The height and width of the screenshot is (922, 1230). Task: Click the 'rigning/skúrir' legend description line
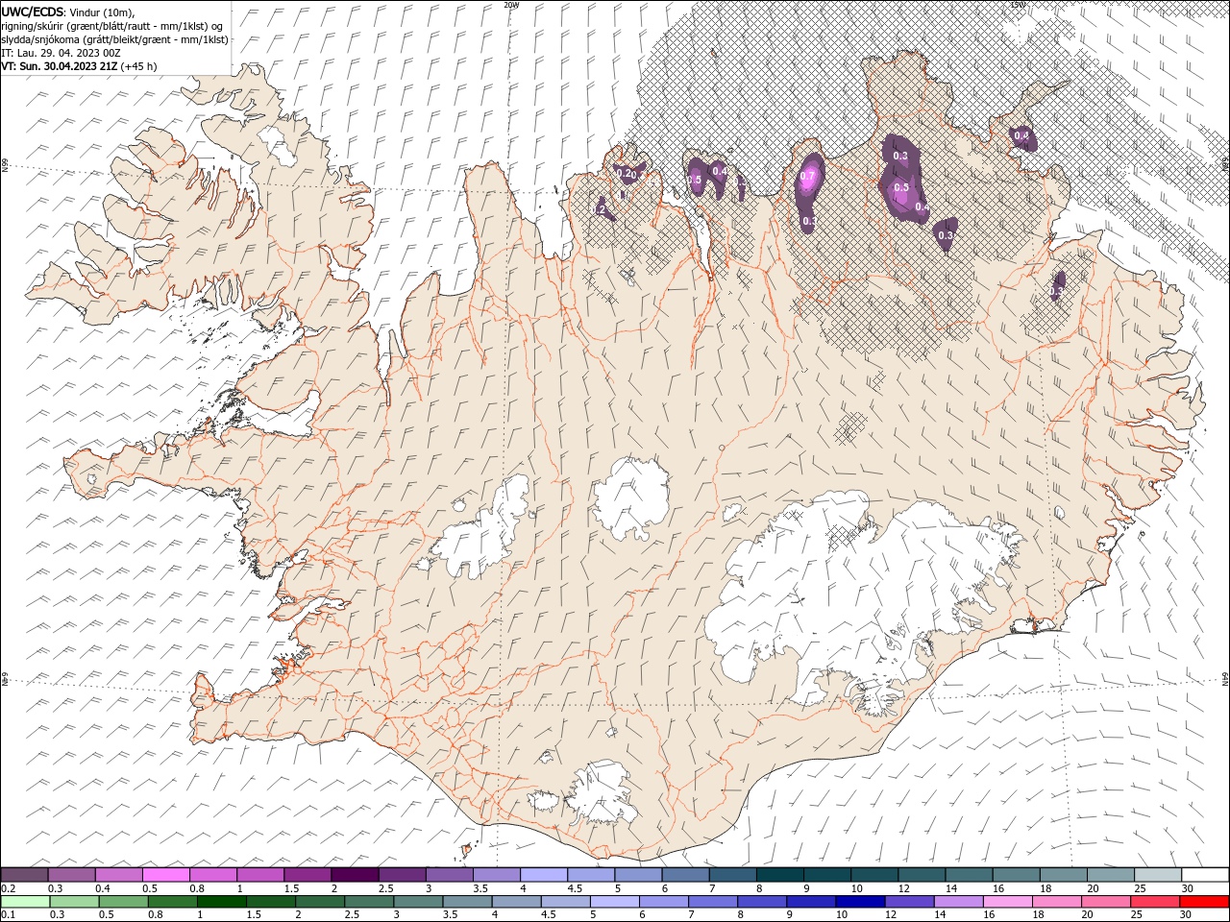click(x=112, y=26)
